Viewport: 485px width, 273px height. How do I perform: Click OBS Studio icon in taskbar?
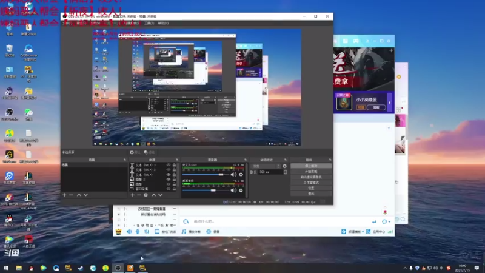pyautogui.click(x=118, y=268)
